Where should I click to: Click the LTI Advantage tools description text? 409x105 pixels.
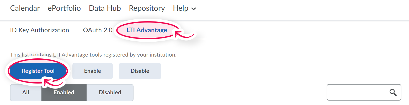point(93,55)
